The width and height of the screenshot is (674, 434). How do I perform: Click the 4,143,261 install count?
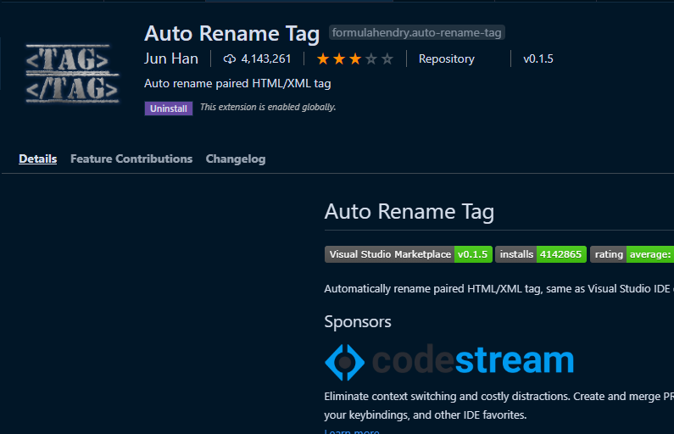click(x=266, y=58)
